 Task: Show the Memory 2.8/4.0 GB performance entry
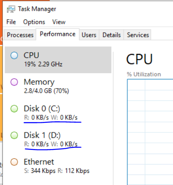coord(58,86)
